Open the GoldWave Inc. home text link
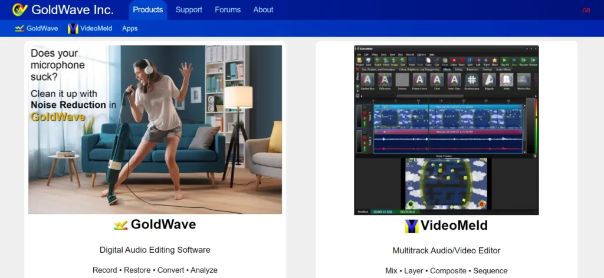The width and height of the screenshot is (604, 278). pos(73,9)
